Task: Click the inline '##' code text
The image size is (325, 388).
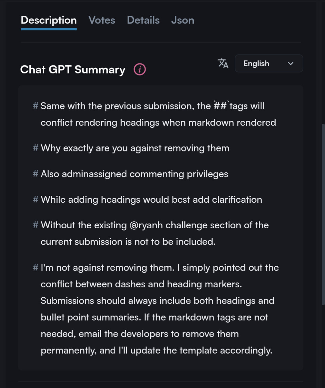Action: coord(220,106)
